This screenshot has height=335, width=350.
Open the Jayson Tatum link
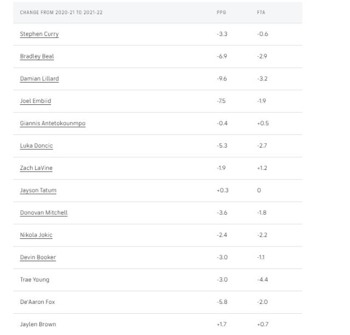(x=38, y=191)
